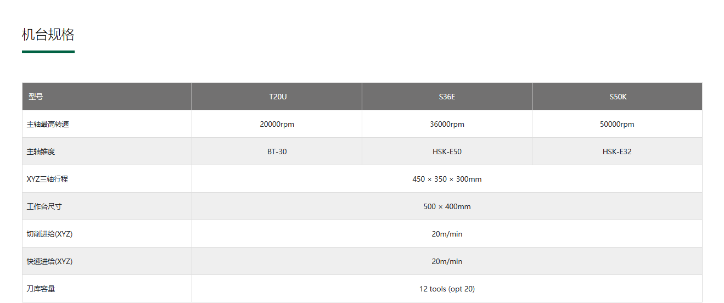Click the 20000rpm spindle speed cell
Viewport: 724px width, 303px height.
pyautogui.click(x=277, y=124)
